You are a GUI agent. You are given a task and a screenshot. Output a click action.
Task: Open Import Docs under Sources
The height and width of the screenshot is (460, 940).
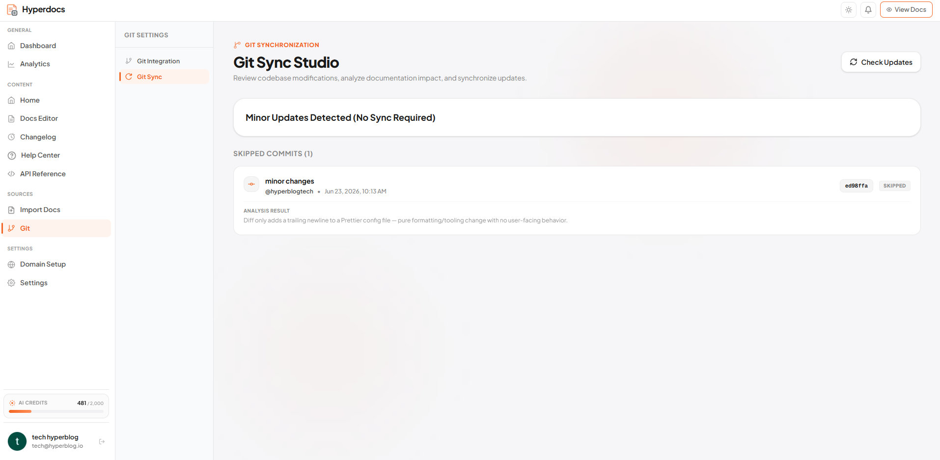pos(56,210)
